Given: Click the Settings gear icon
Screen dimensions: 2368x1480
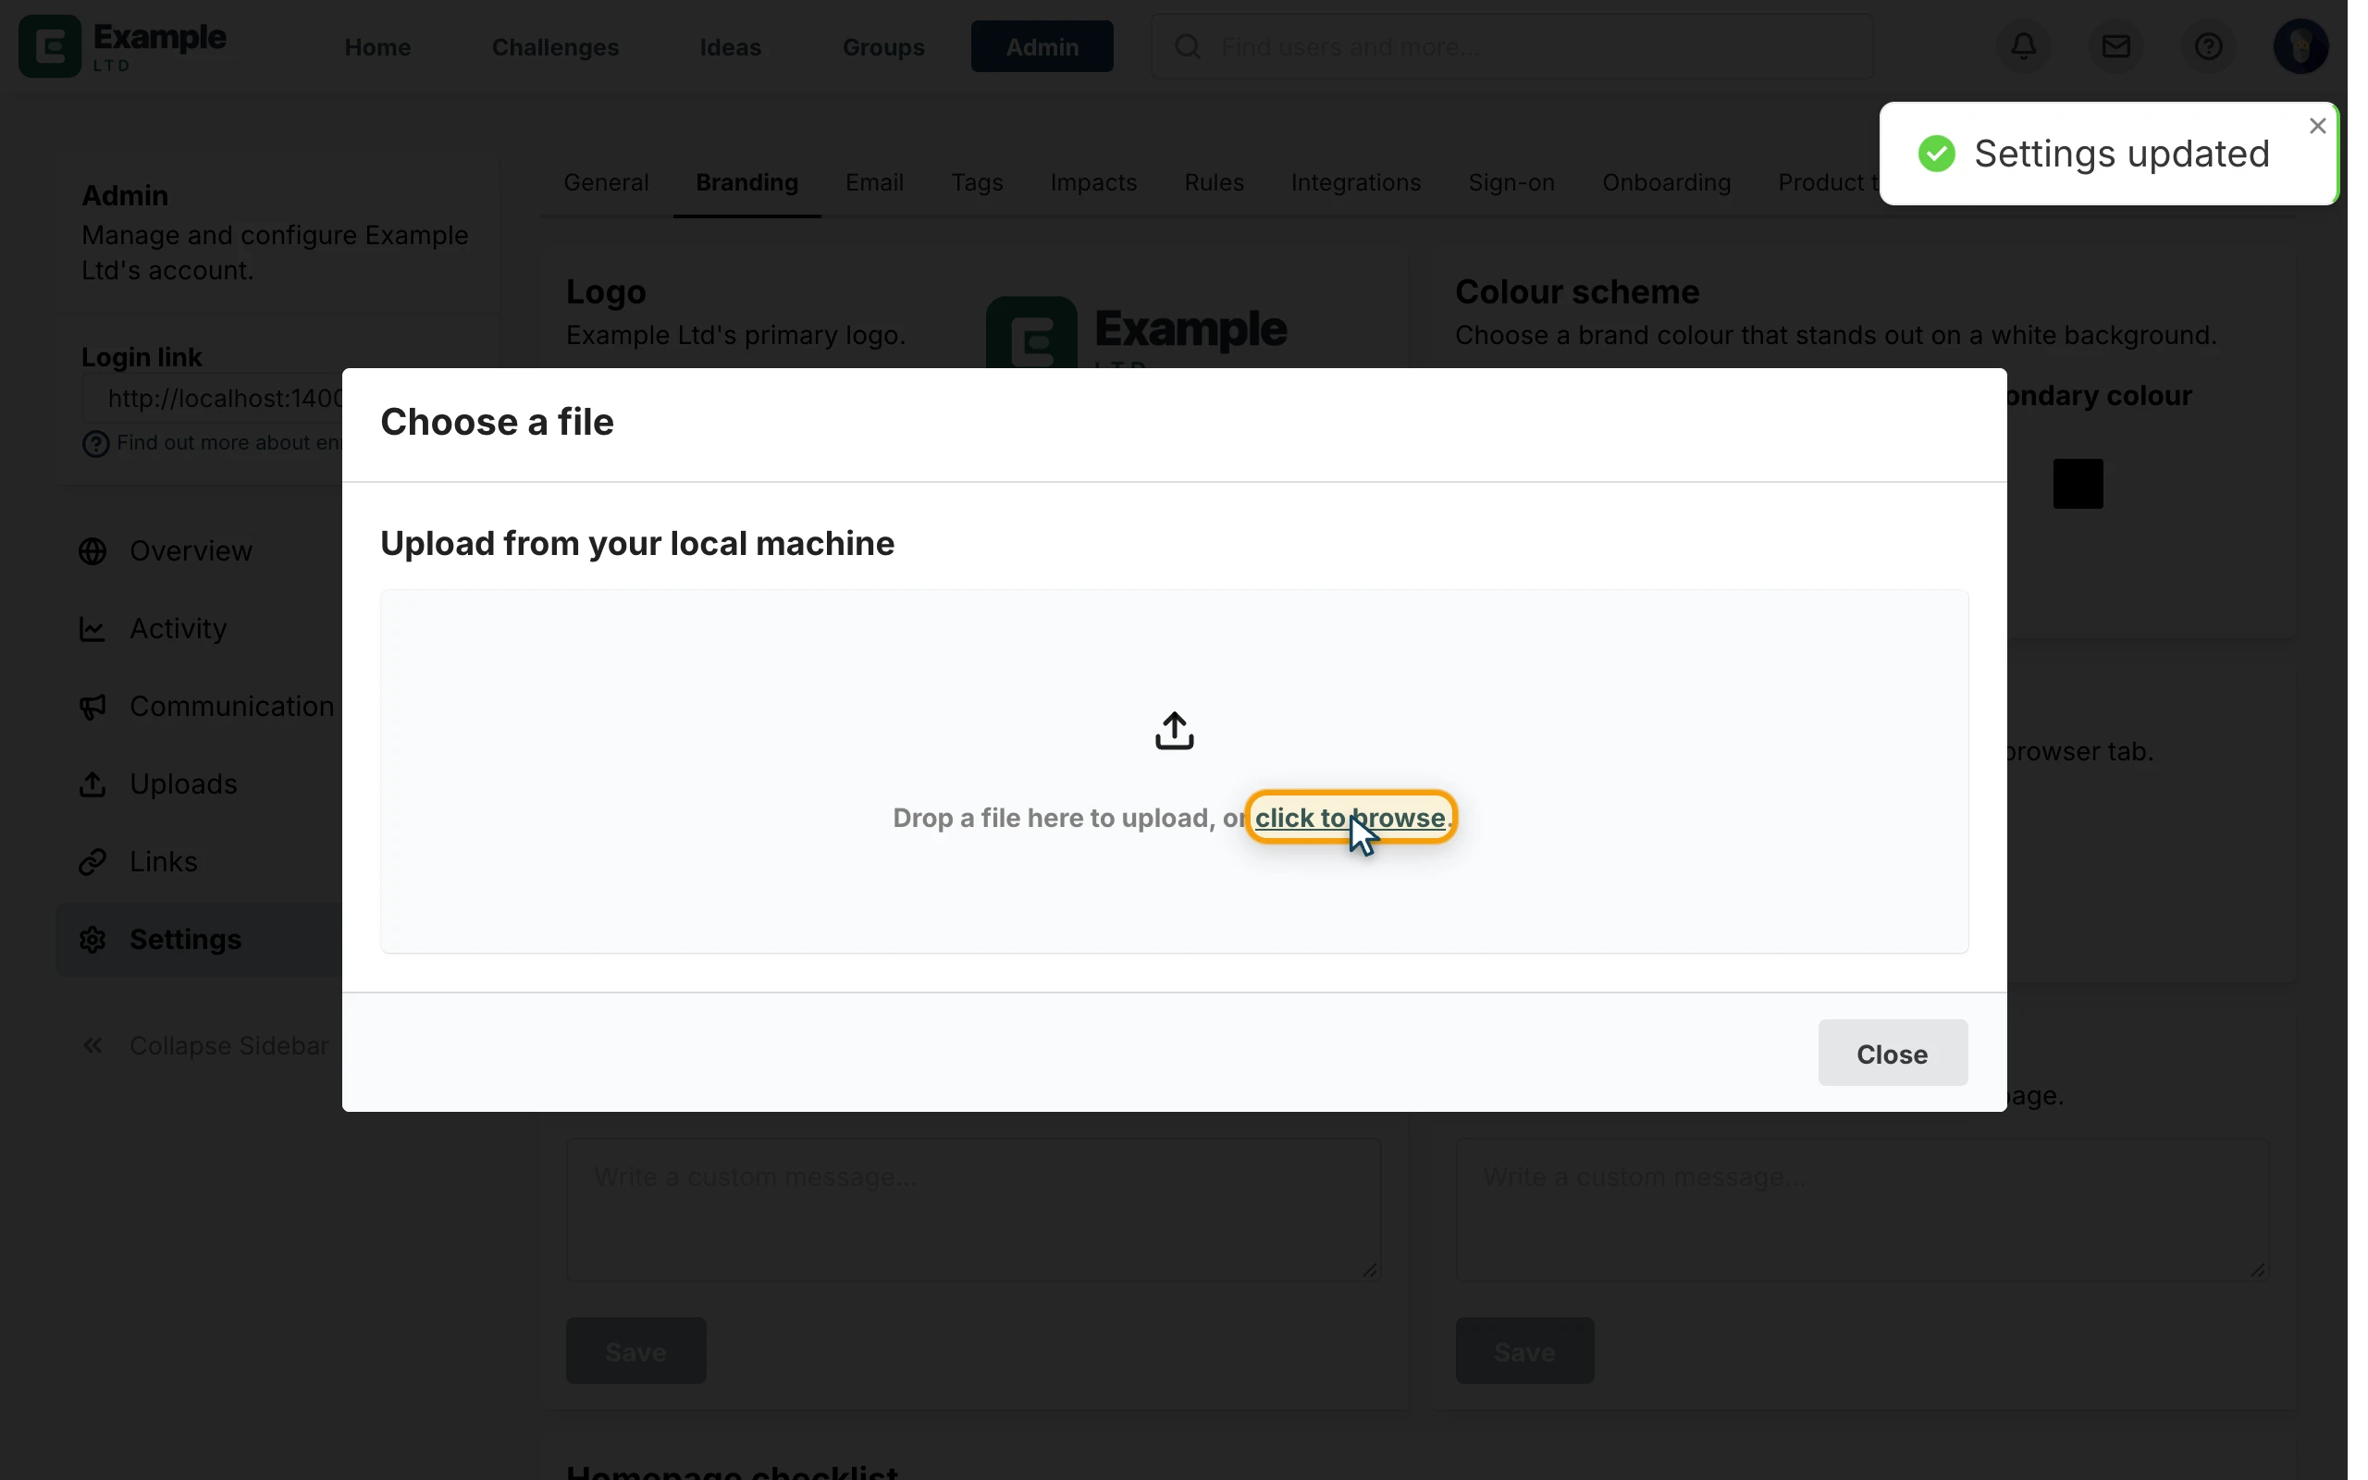Looking at the screenshot, I should coord(92,939).
